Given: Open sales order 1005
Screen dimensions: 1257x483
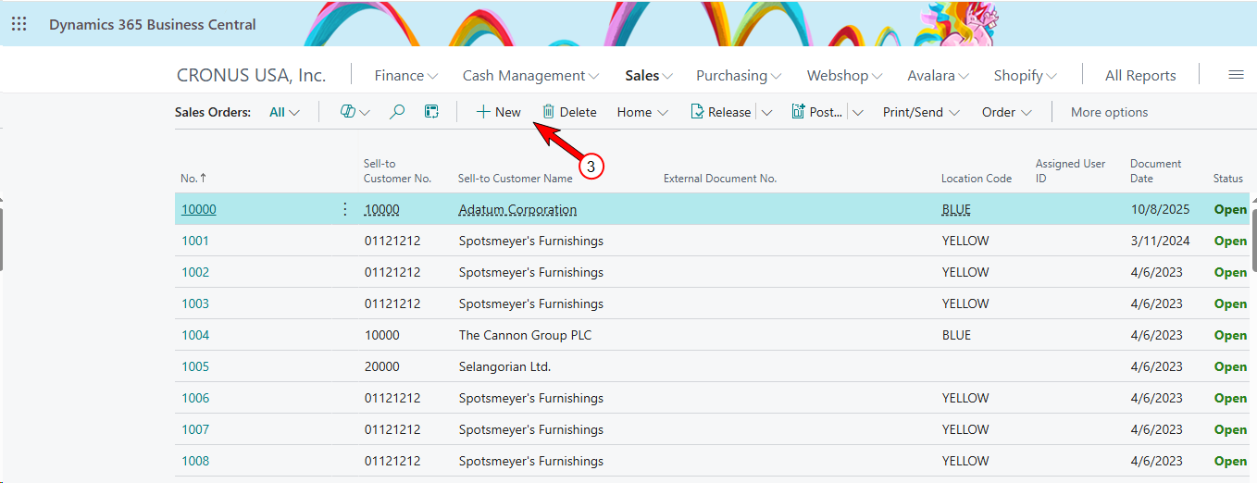Looking at the screenshot, I should click(x=195, y=366).
